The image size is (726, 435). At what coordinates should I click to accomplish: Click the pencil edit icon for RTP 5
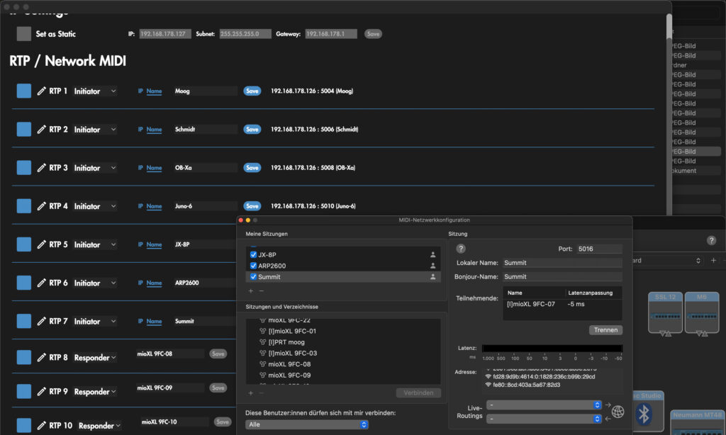(x=41, y=245)
